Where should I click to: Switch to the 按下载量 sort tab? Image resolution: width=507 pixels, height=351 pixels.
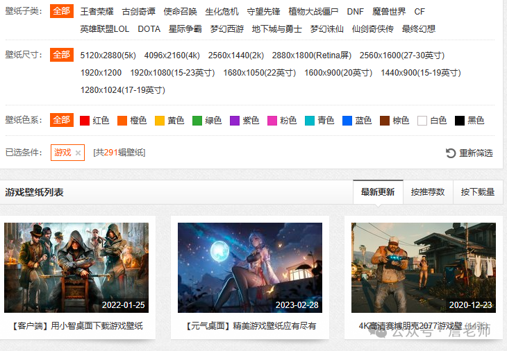pos(478,192)
